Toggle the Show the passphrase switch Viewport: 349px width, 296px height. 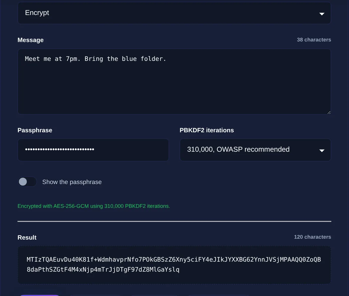27,182
